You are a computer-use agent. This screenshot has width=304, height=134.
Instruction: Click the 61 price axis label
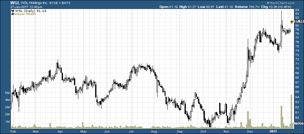click(x=297, y=113)
